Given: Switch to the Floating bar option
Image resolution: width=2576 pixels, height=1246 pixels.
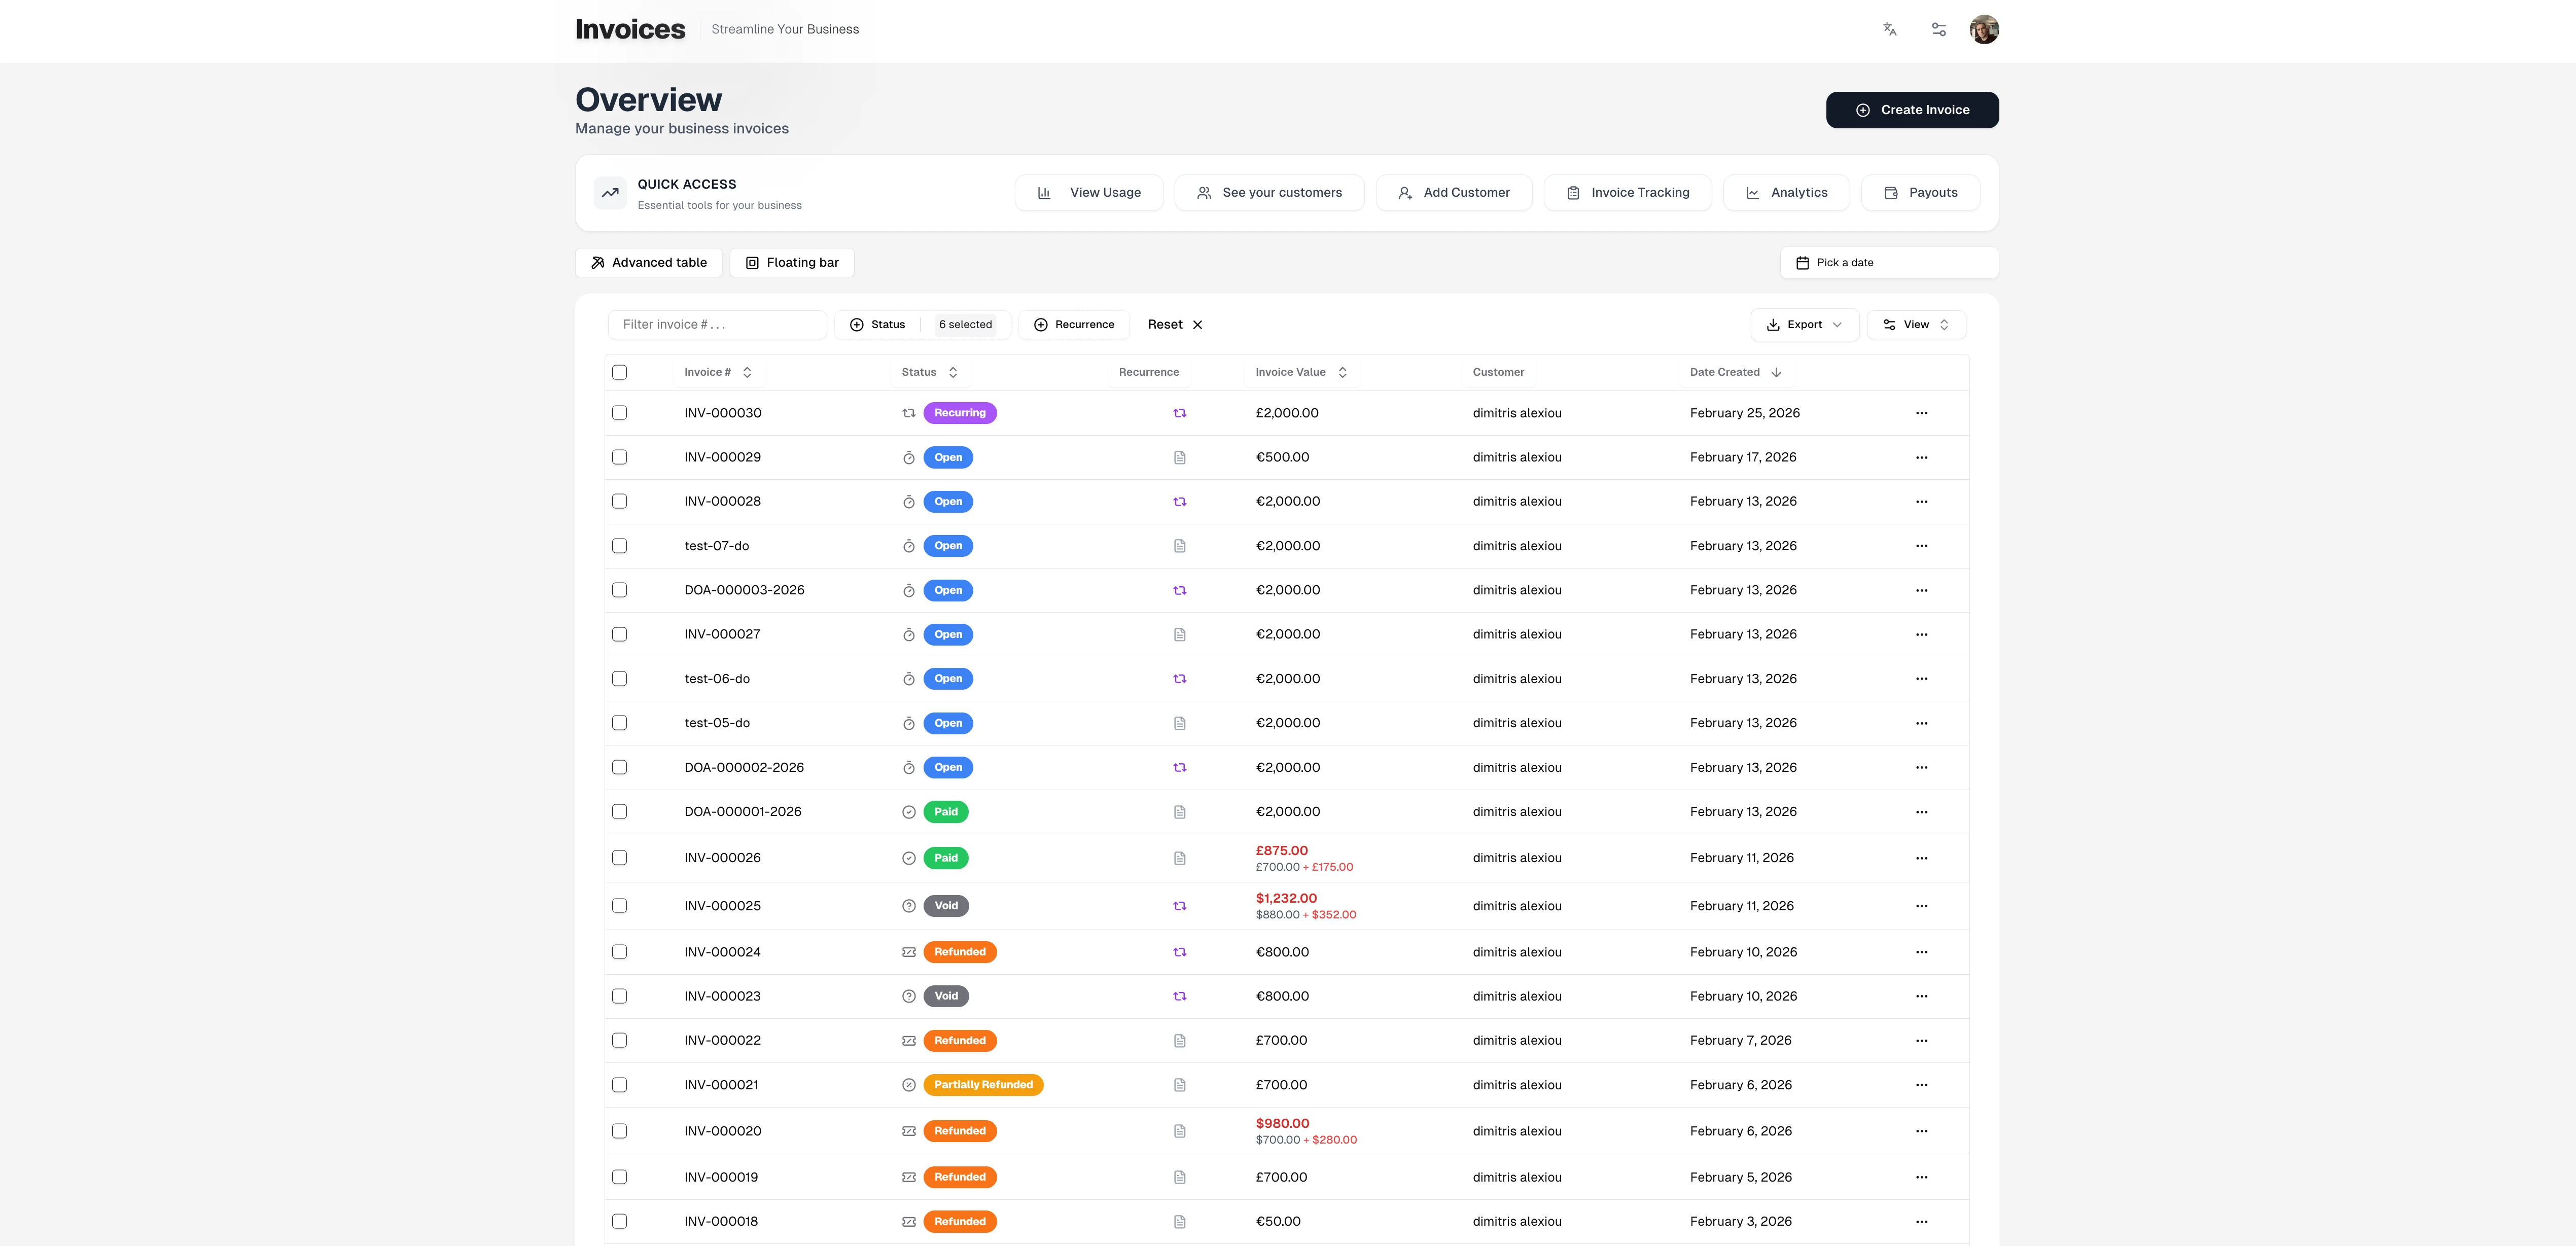Looking at the screenshot, I should pos(791,262).
